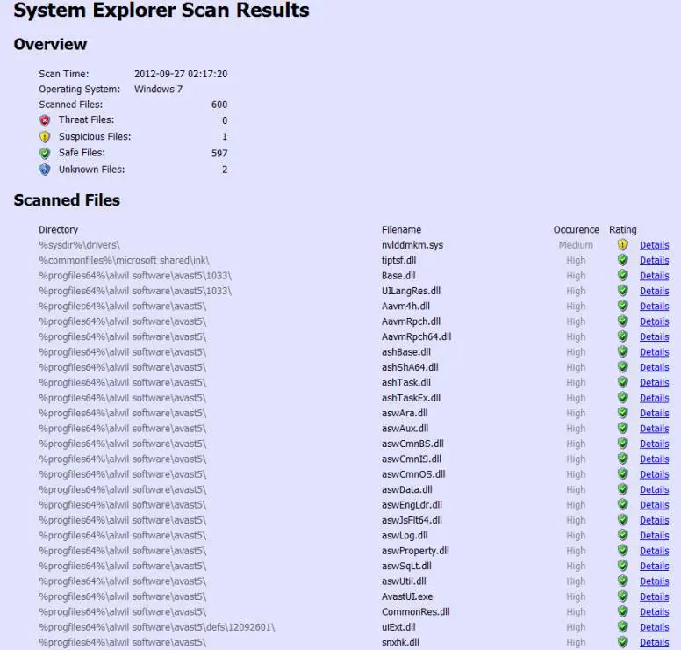Screen dimensions: 681x650
Task: Open Details link for tiptsf.dll
Action: [x=654, y=260]
